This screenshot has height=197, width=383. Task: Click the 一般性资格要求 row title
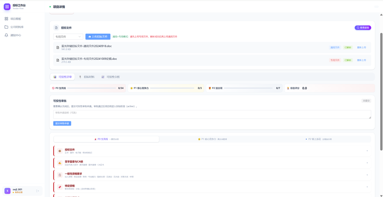pyautogui.click(x=73, y=174)
